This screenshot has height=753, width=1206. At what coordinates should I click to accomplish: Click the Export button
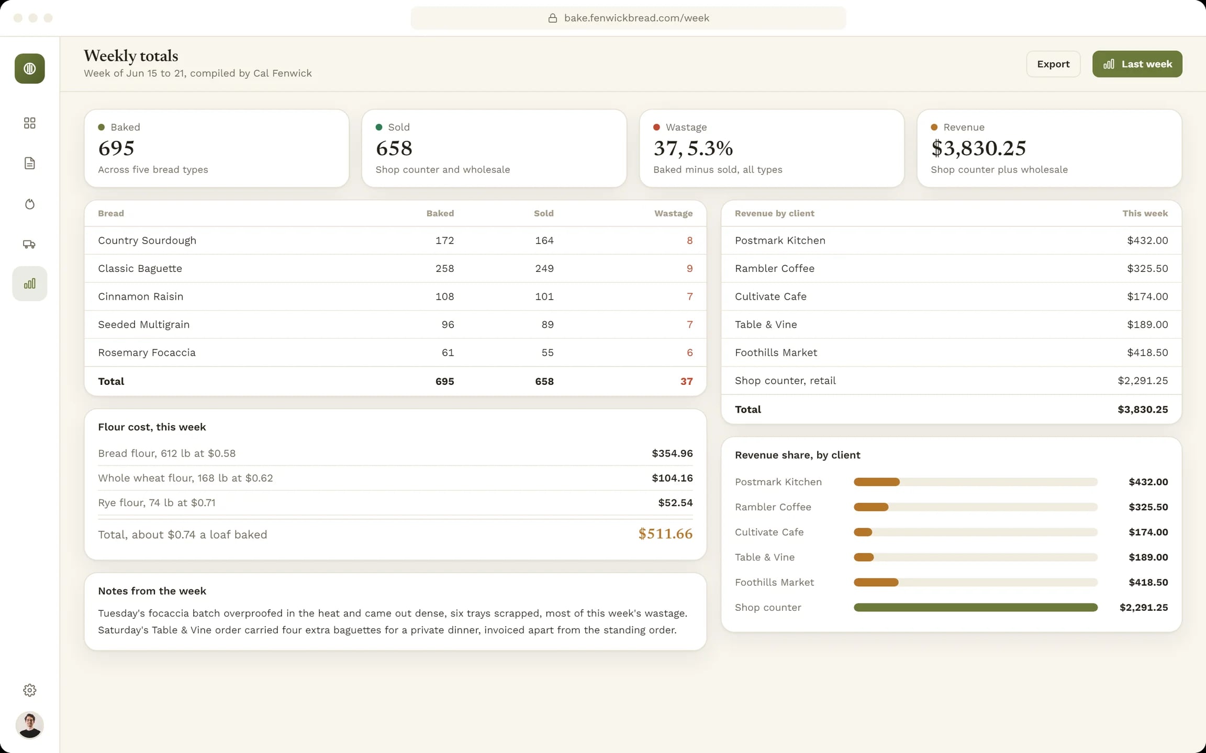(x=1053, y=64)
